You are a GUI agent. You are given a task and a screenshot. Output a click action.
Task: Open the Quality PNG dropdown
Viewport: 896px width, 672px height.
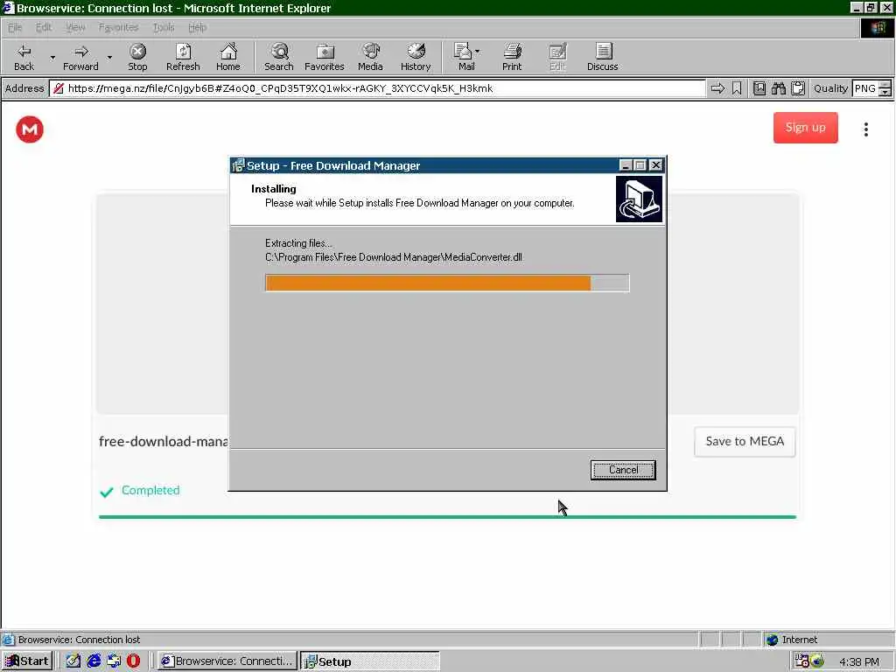pyautogui.click(x=871, y=88)
